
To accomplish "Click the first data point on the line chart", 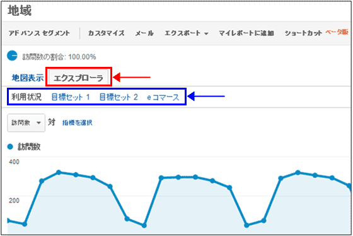I will (x=8, y=220).
